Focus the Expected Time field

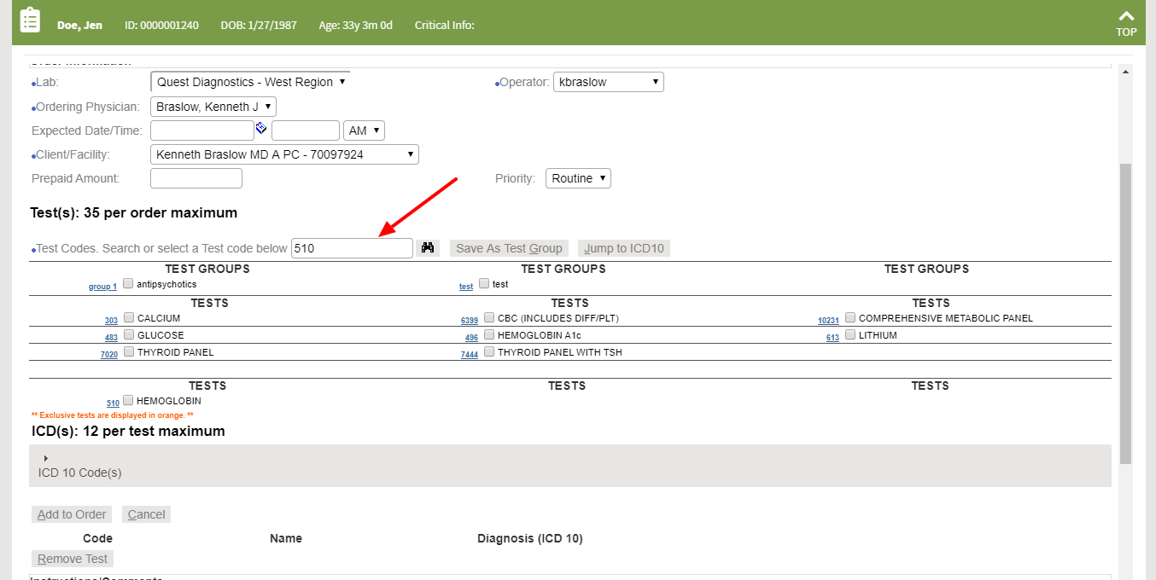click(306, 130)
